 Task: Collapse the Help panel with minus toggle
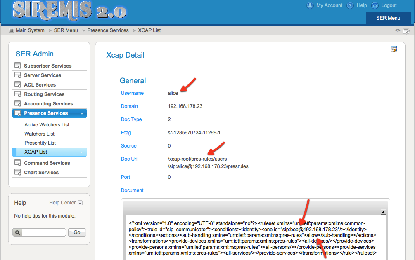click(80, 203)
